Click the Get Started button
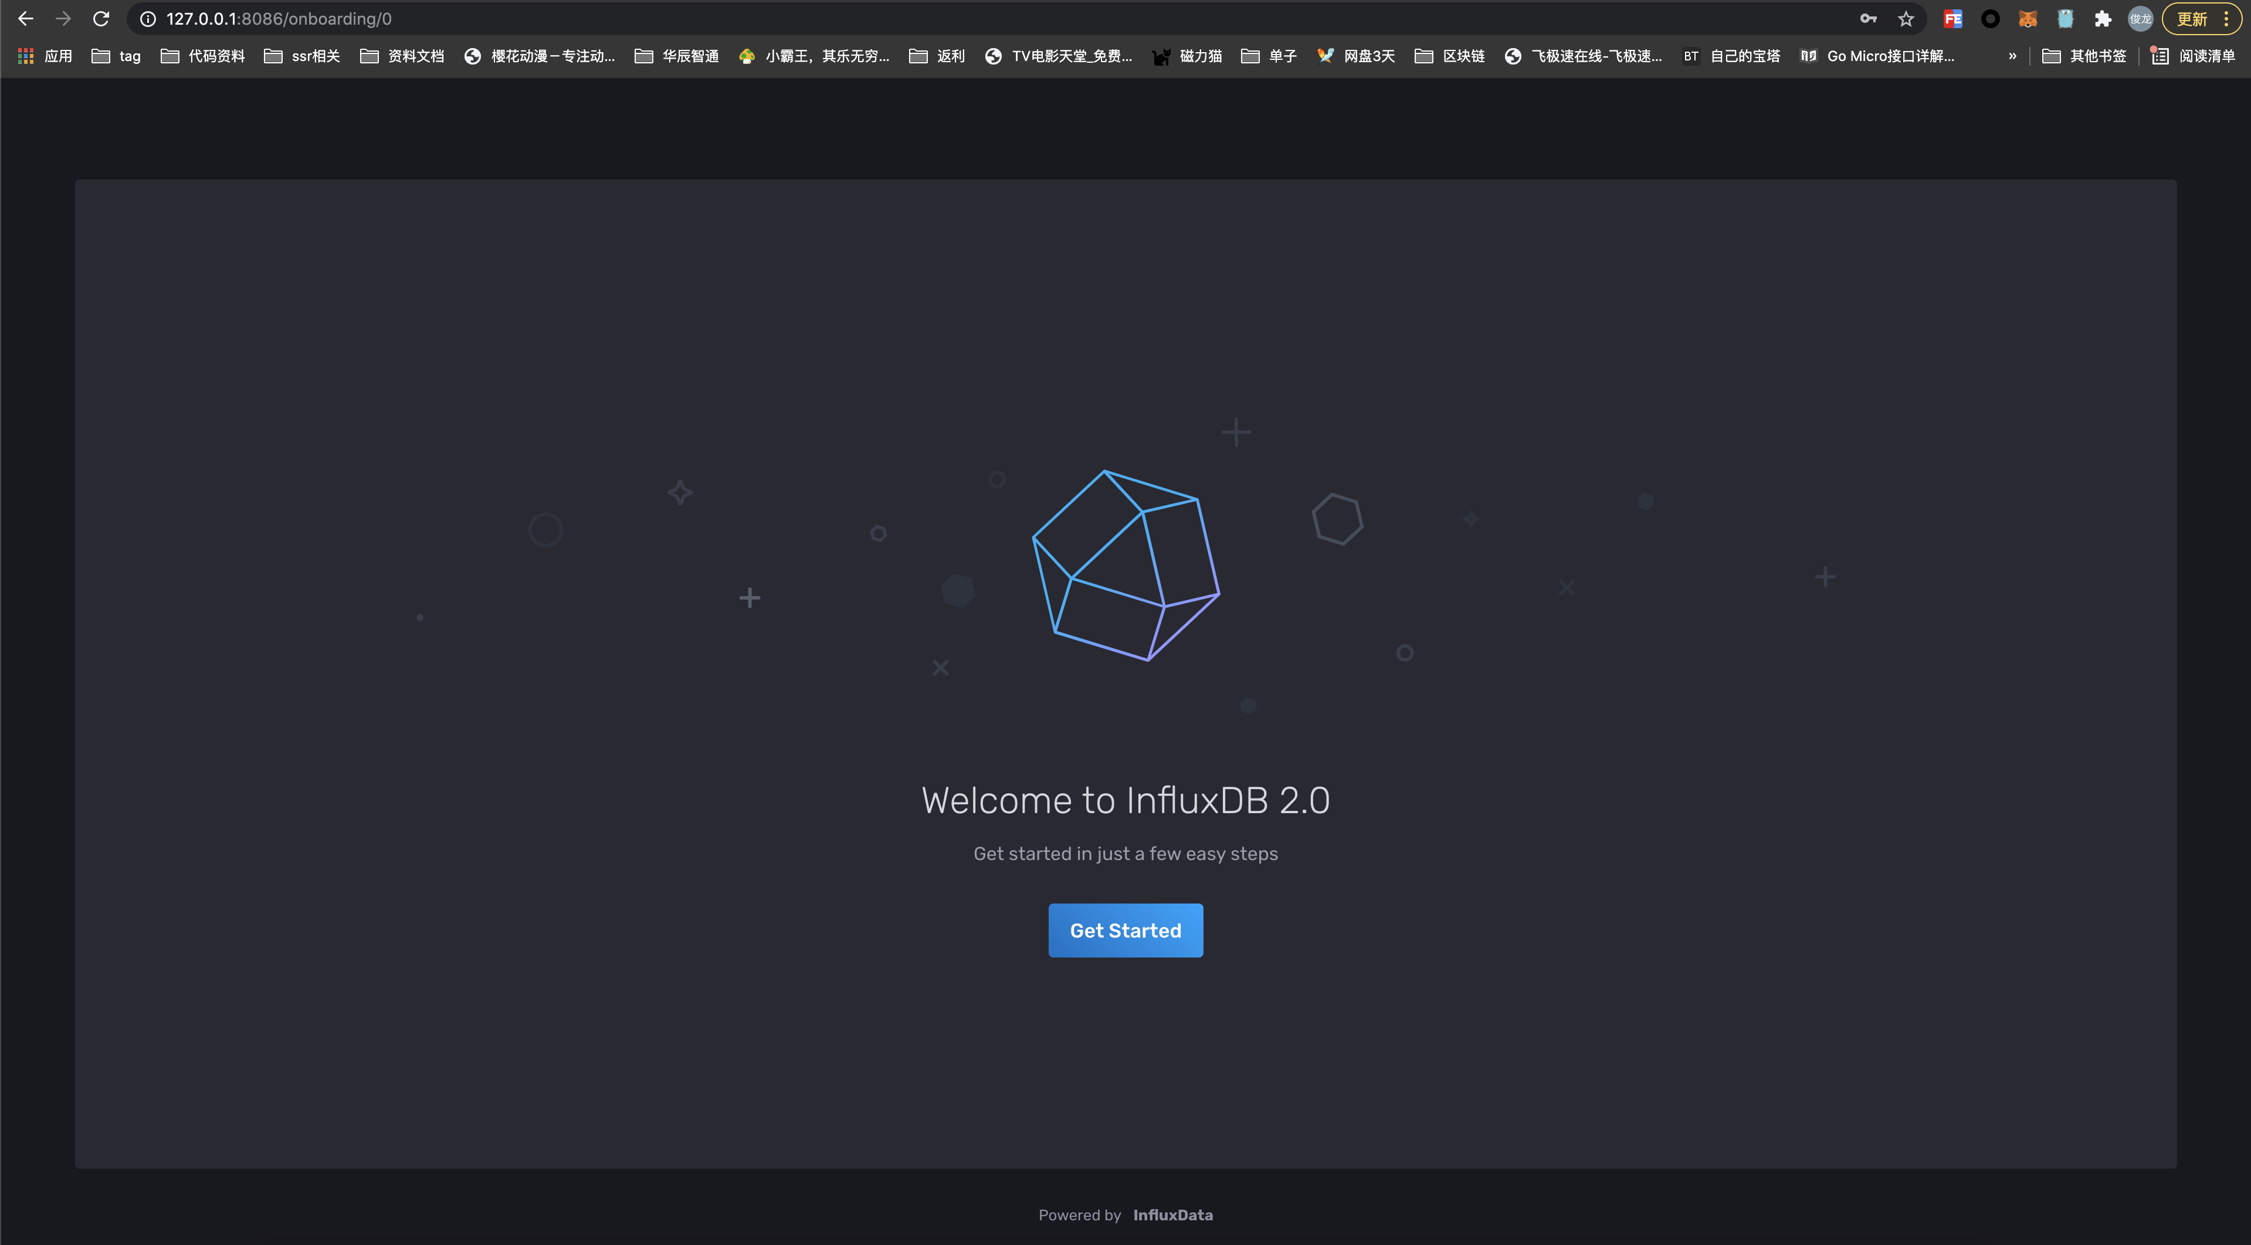This screenshot has height=1245, width=2251. point(1125,931)
